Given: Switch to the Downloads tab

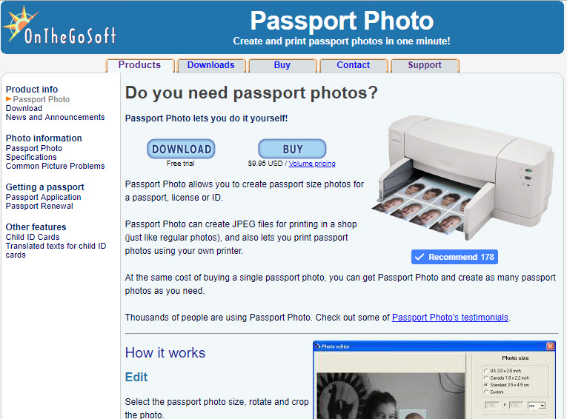Looking at the screenshot, I should coord(210,65).
